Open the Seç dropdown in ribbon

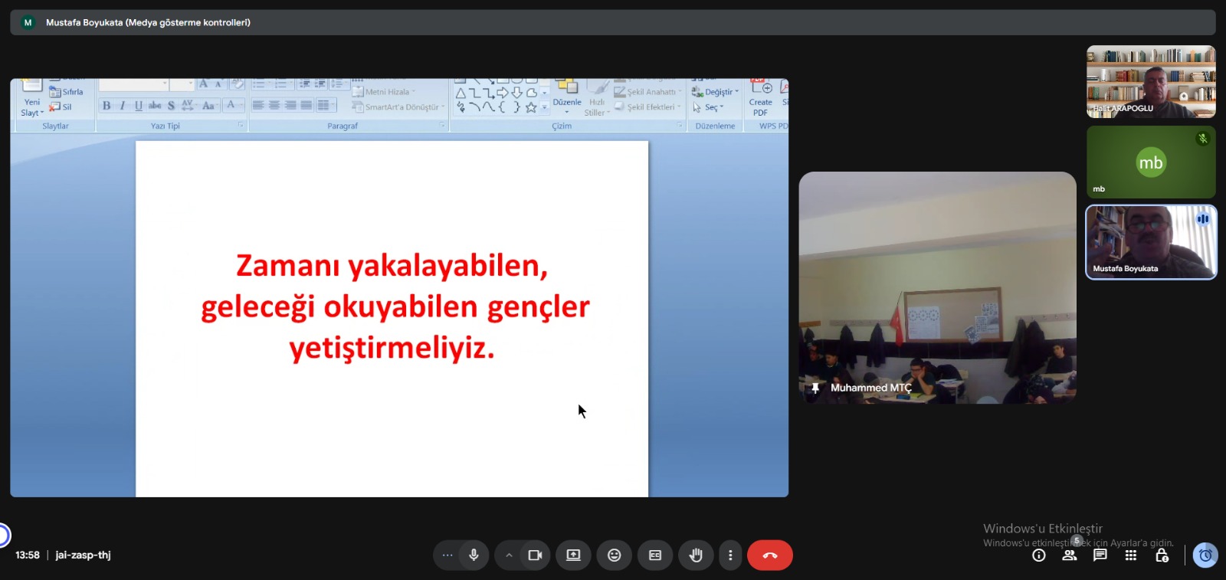pyautogui.click(x=710, y=107)
